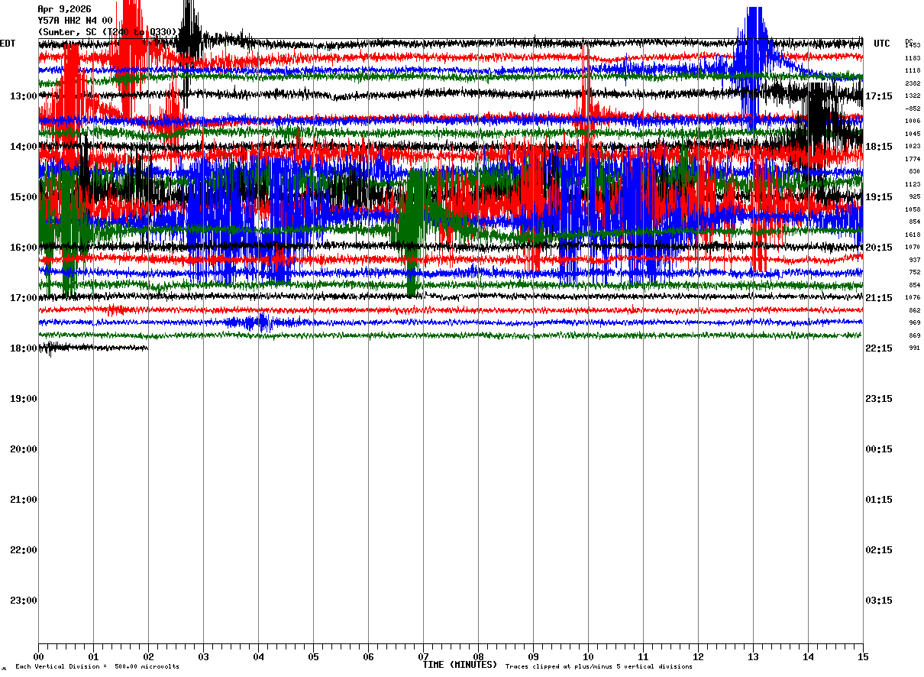Select the DC offset value 1322
The width and height of the screenshot is (924, 677).
coord(913,96)
